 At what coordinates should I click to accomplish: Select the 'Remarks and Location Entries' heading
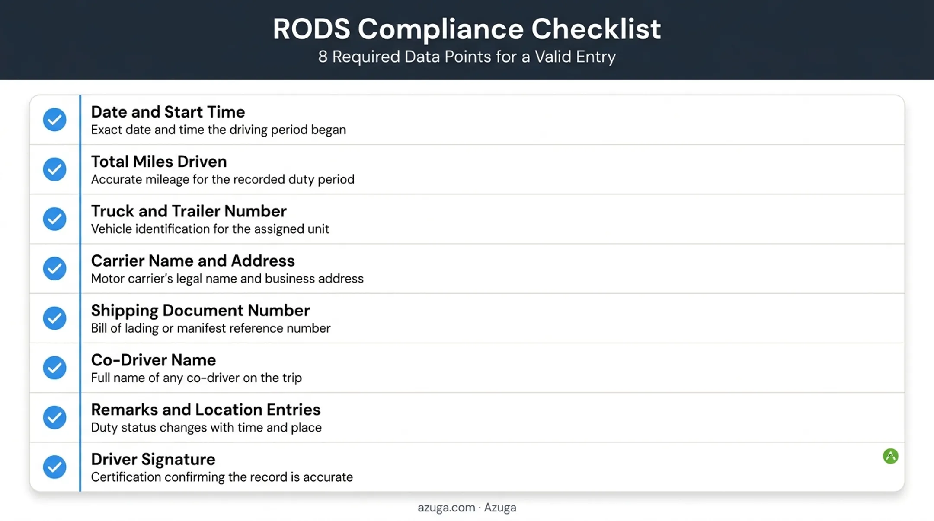coord(205,410)
